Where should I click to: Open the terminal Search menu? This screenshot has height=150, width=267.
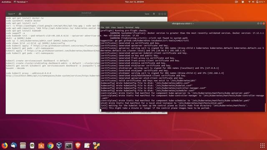(x=121, y=27)
